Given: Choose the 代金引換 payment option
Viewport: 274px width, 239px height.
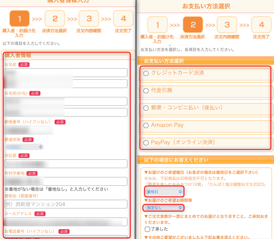Looking at the screenshot, I should tap(146, 91).
